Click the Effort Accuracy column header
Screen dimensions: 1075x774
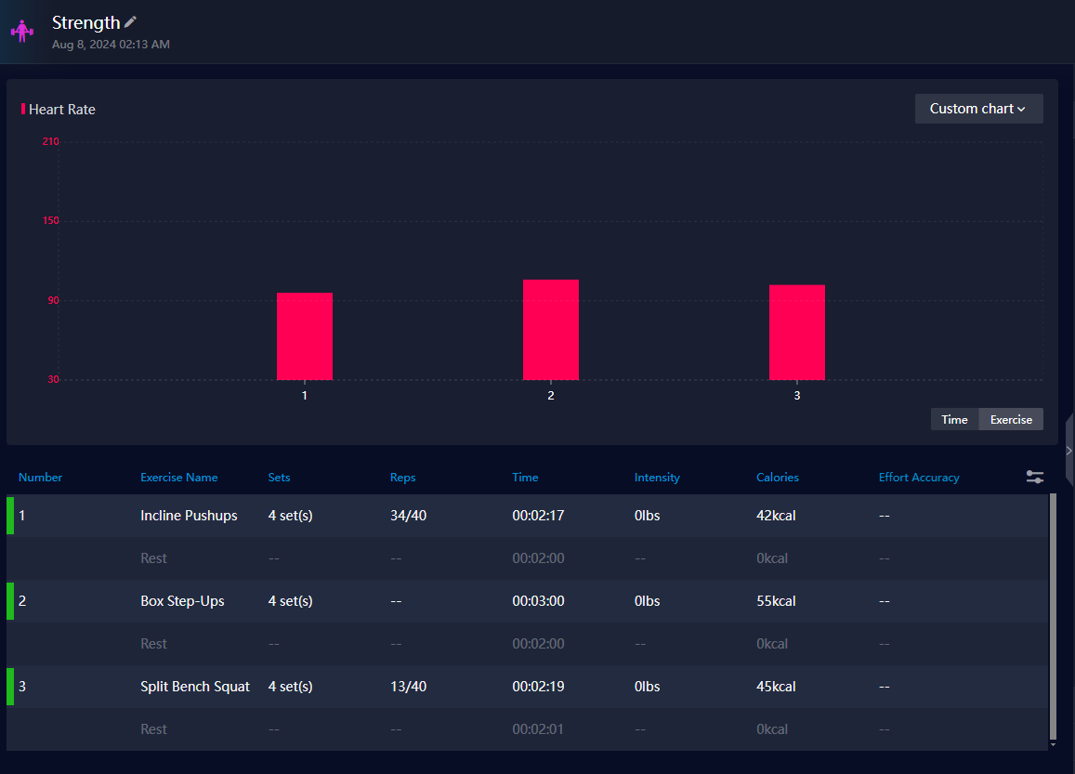click(x=918, y=478)
